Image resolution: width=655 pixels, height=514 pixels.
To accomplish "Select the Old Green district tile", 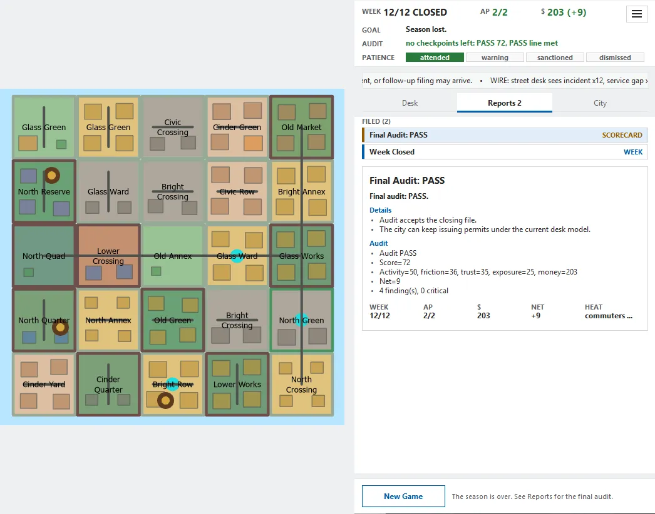I will [x=173, y=320].
